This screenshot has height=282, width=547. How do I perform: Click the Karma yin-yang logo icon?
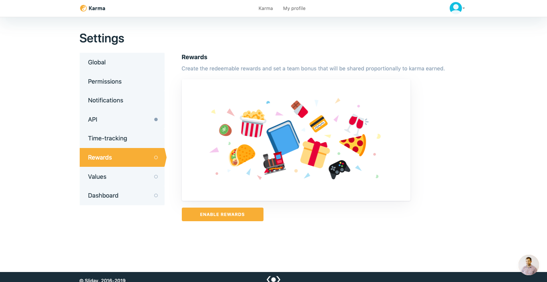coord(83,8)
